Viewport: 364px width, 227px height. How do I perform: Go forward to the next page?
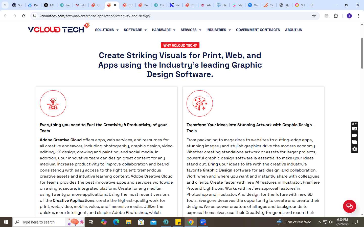click(15, 16)
